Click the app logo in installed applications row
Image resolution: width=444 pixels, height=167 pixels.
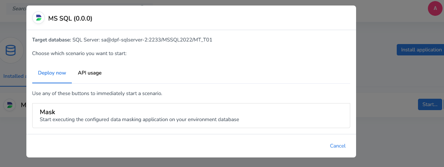click(10, 105)
